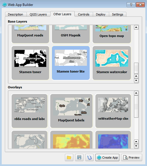147x166 pixels.
Task: Click the question mark help button
Action: pos(131,5)
